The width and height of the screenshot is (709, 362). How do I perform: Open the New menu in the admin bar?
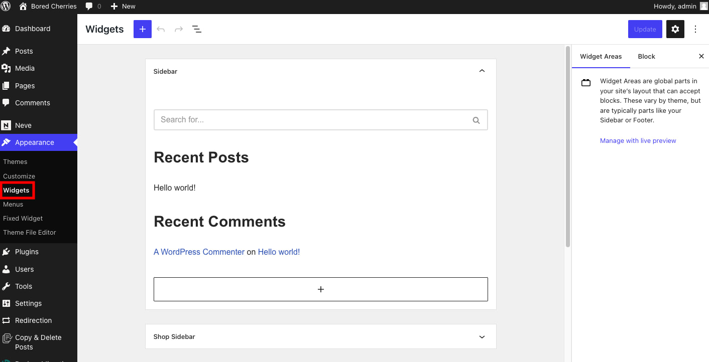coord(123,7)
